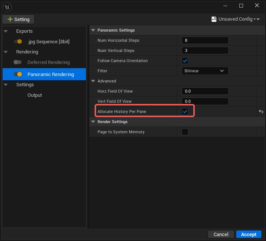Image resolution: width=266 pixels, height=241 pixels.
Task: Click the Unreal Engine logo icon
Action: (x=7, y=7)
